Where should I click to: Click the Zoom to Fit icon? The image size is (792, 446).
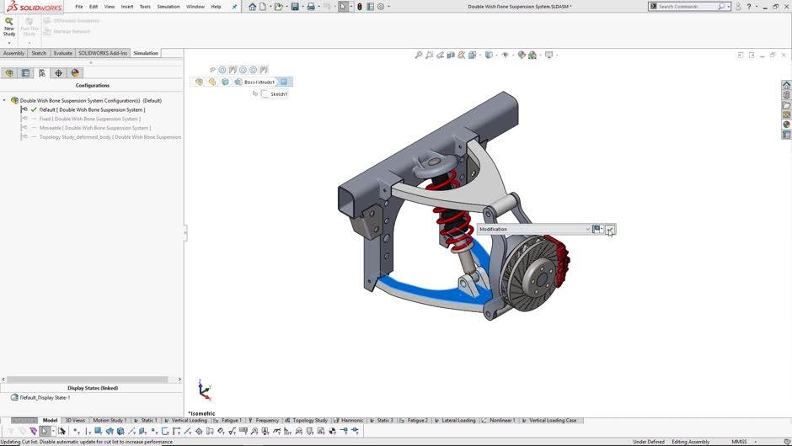tap(419, 56)
